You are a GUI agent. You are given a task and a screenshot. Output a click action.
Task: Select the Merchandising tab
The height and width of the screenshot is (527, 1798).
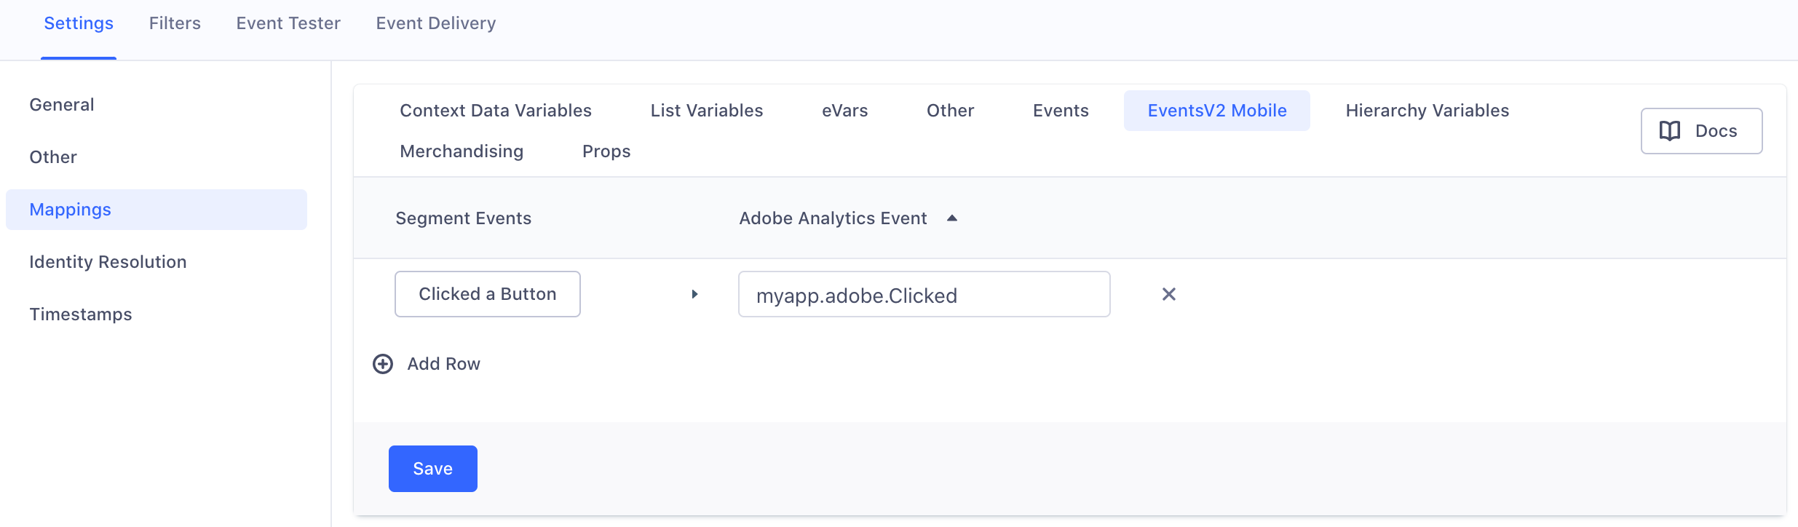tap(461, 151)
